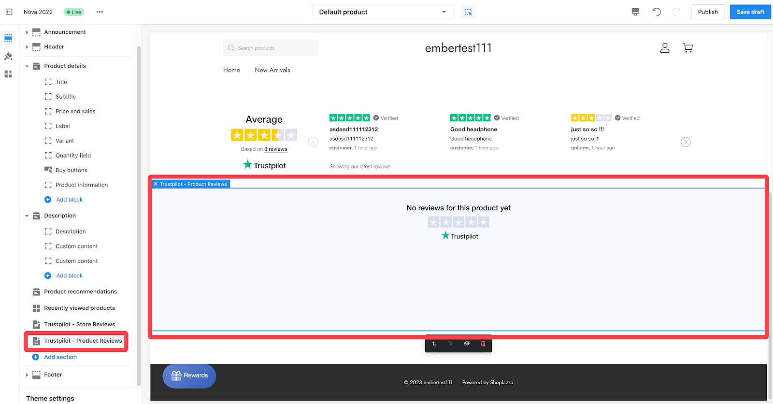Expand the Footer section
The height and width of the screenshot is (404, 773).
[27, 375]
